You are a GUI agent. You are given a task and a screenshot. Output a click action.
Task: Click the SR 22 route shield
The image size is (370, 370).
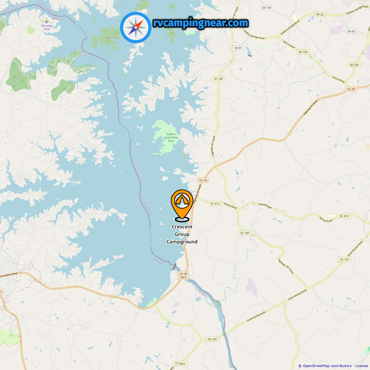click(320, 14)
